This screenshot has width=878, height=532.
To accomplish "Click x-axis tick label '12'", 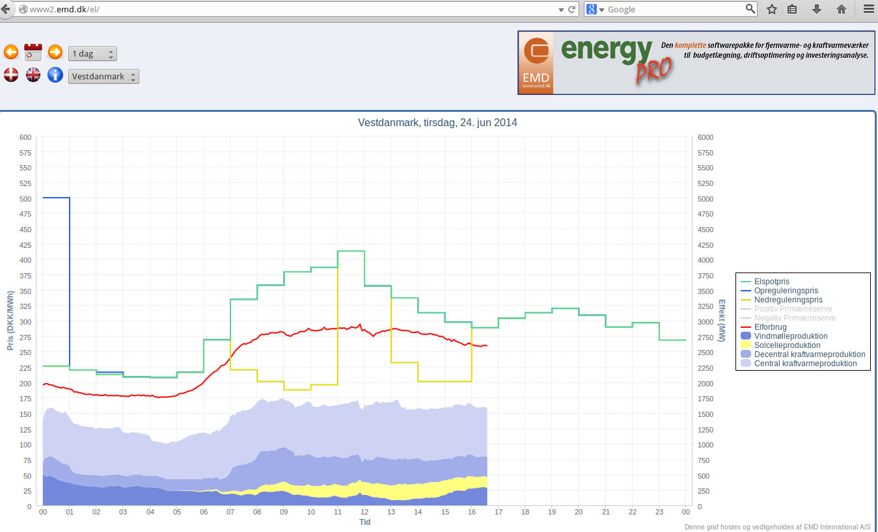I will pyautogui.click(x=364, y=512).
